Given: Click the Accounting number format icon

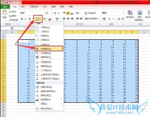Looking at the screenshot, I should click(104, 19).
